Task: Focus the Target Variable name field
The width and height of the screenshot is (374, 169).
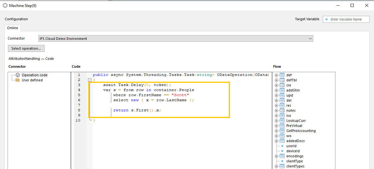Action: pyautogui.click(x=348, y=19)
